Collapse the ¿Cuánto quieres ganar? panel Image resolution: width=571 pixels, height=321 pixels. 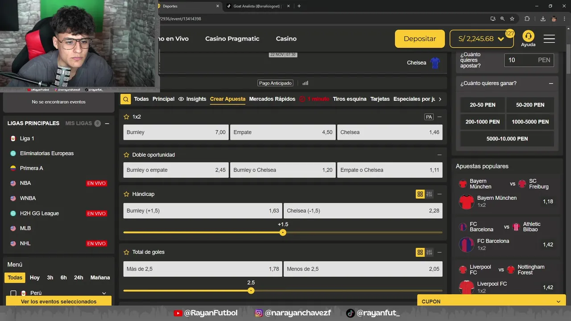click(551, 83)
